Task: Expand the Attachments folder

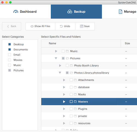Action: [64, 80]
